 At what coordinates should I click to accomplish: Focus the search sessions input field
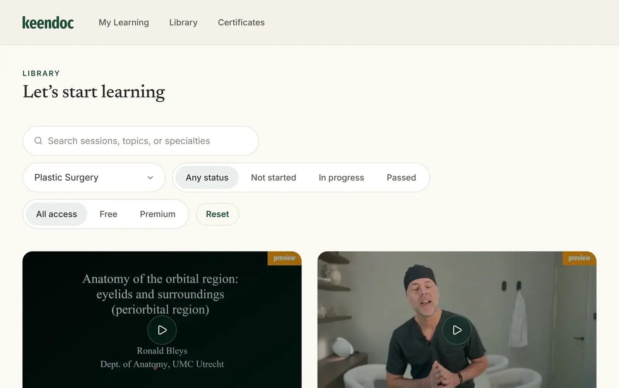140,141
